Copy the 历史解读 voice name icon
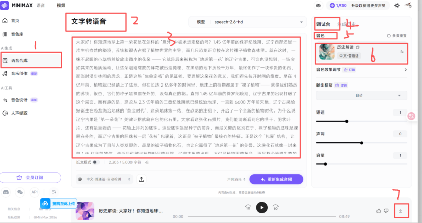The width and height of the screenshot is (422, 223). pyautogui.click(x=358, y=47)
